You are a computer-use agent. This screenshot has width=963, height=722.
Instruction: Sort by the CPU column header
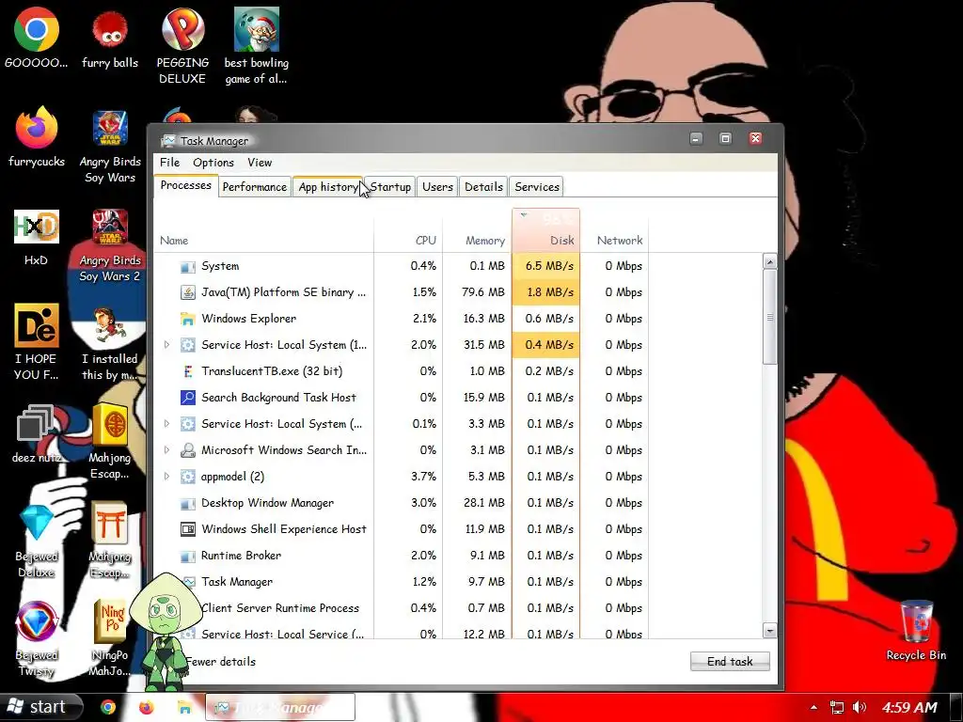(408, 230)
